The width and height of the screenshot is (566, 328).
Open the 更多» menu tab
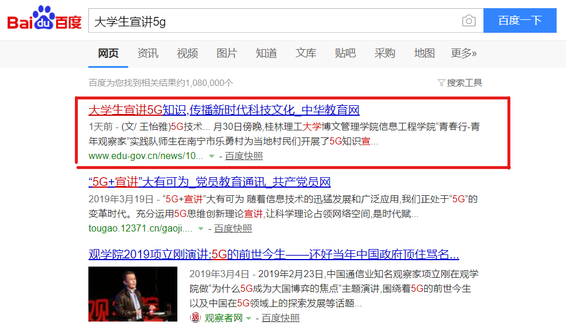[x=464, y=53]
